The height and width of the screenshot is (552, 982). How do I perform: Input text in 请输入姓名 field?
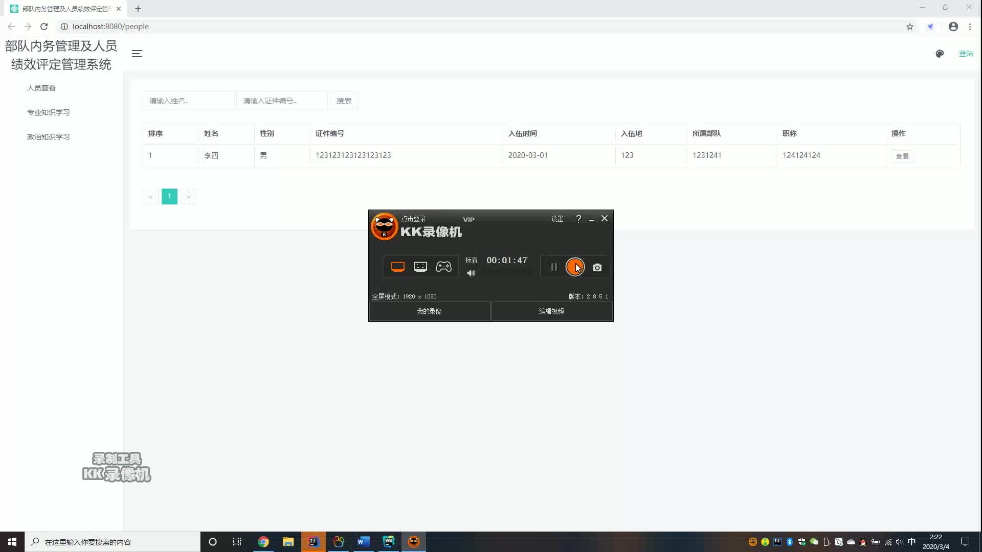[188, 100]
